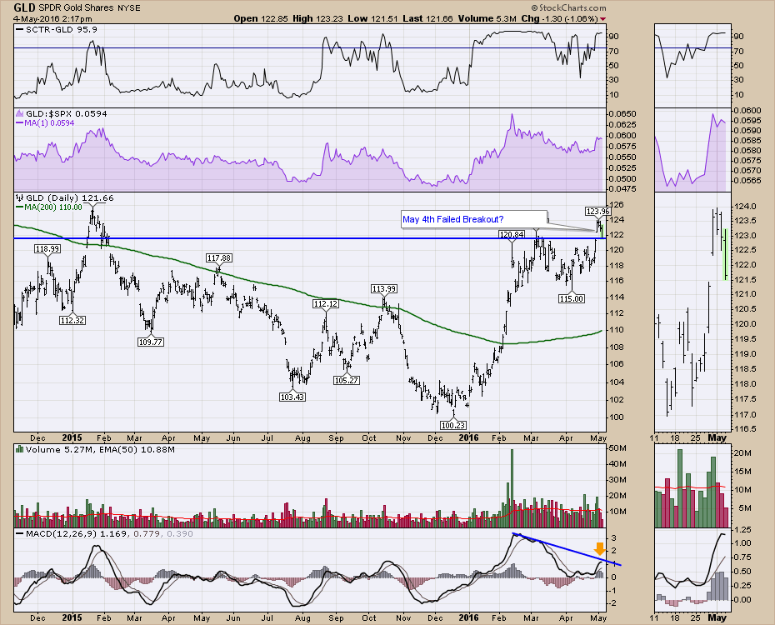
Task: Click the red down triangle beside Chg
Action: coord(602,19)
